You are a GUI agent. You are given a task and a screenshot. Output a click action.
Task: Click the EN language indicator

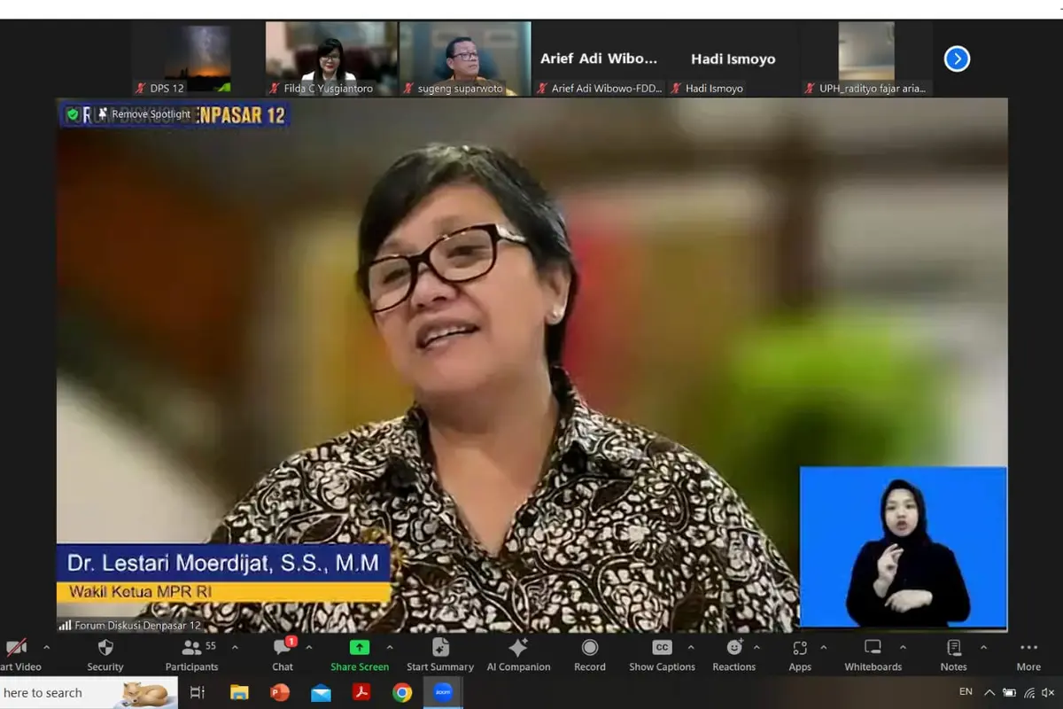click(966, 691)
